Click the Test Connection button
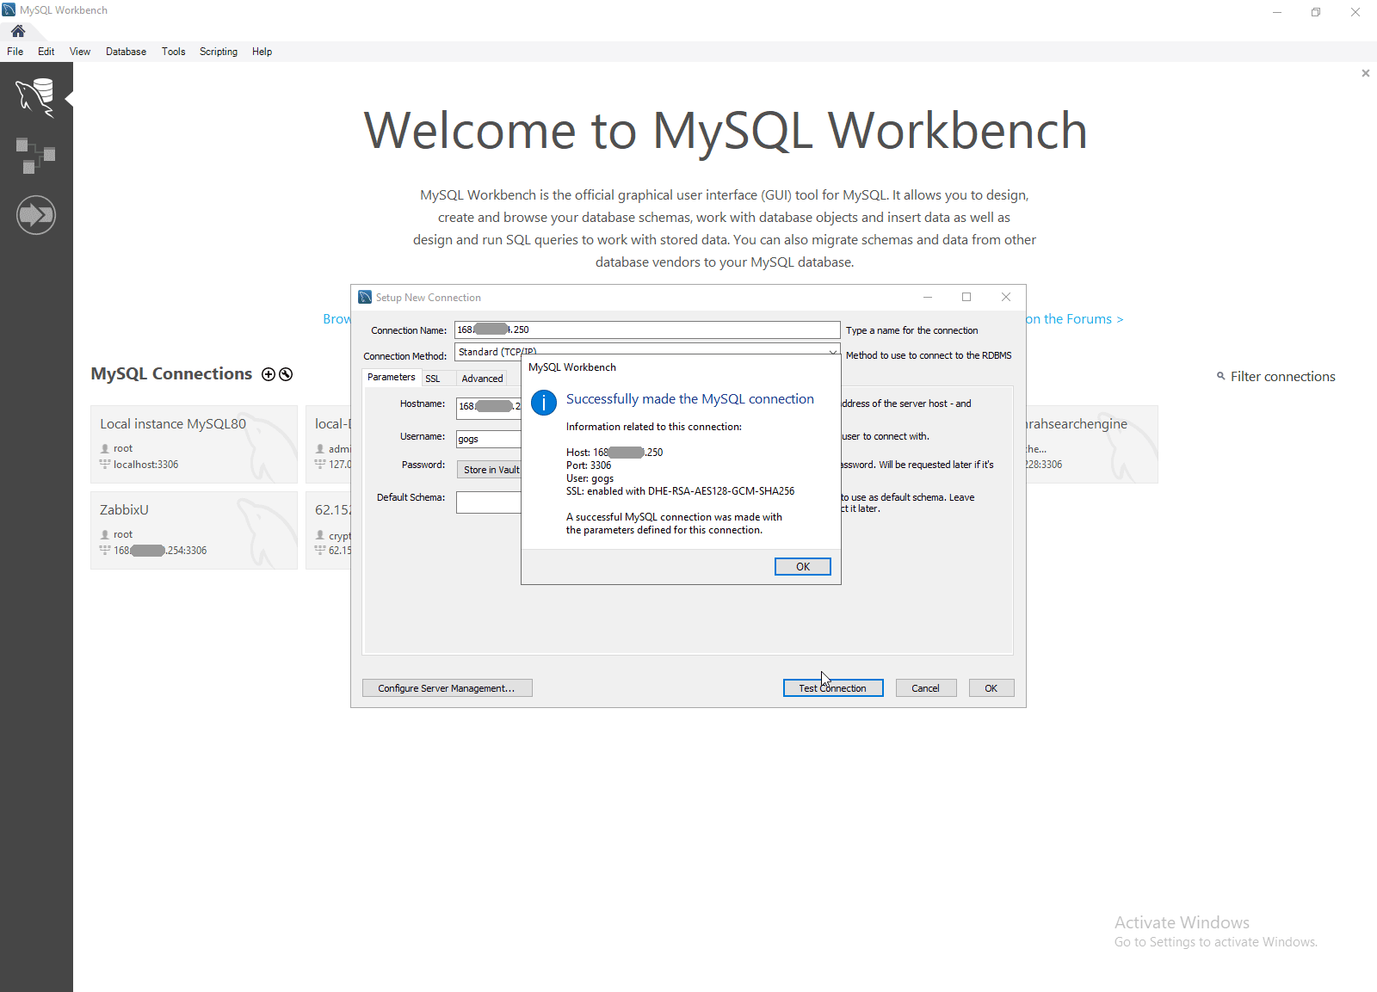This screenshot has width=1377, height=992. pyautogui.click(x=833, y=688)
